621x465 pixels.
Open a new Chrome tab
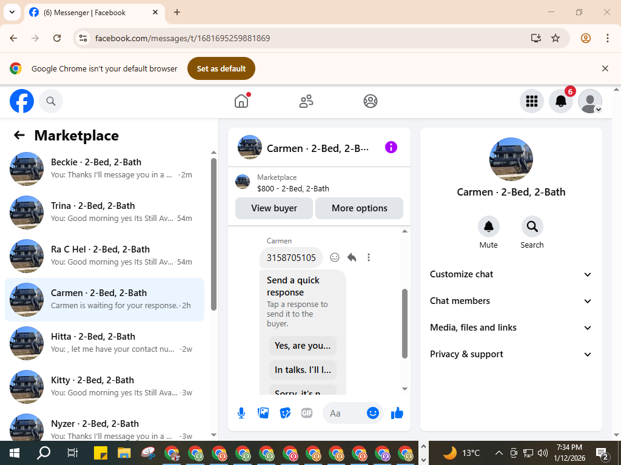(177, 12)
